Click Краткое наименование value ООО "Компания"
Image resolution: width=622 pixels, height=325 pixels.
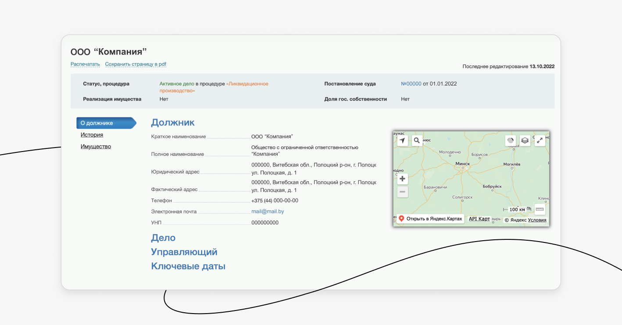272,137
